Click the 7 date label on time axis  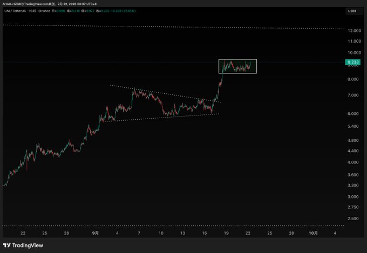point(139,233)
